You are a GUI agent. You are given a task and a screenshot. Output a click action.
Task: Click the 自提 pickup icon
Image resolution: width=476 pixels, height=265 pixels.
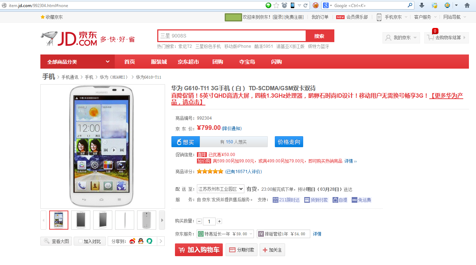(335, 200)
